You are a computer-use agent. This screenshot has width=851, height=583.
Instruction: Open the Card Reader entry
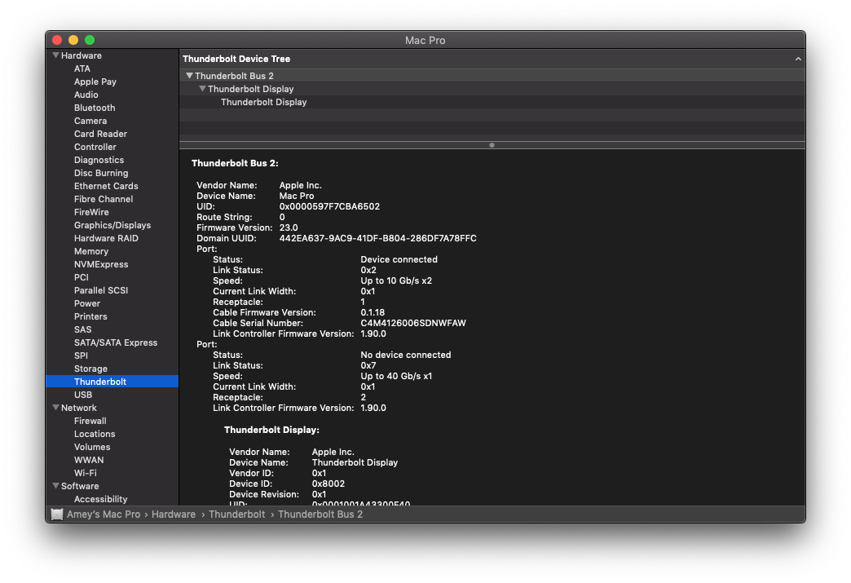[x=100, y=134]
